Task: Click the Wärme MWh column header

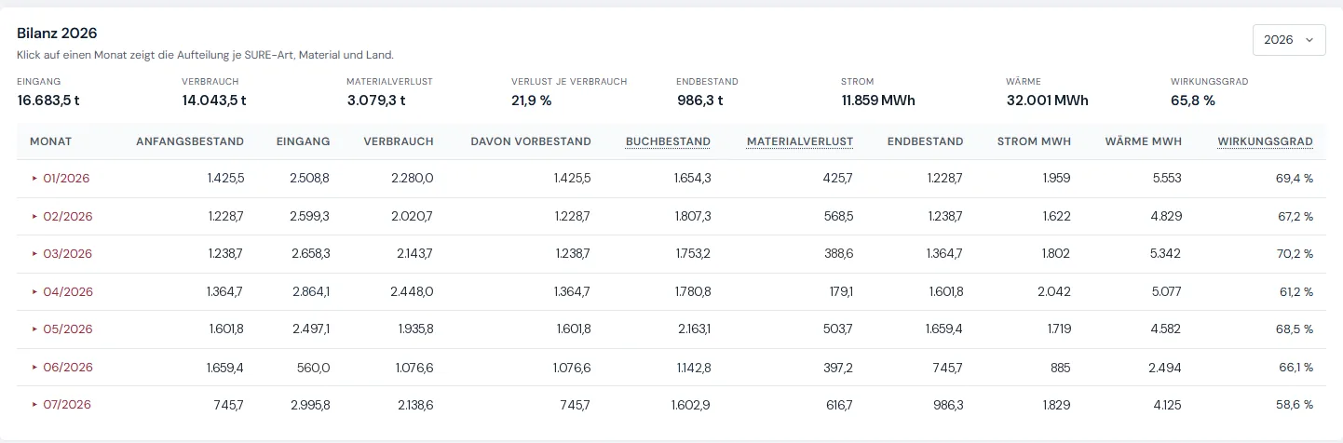Action: pos(1144,141)
